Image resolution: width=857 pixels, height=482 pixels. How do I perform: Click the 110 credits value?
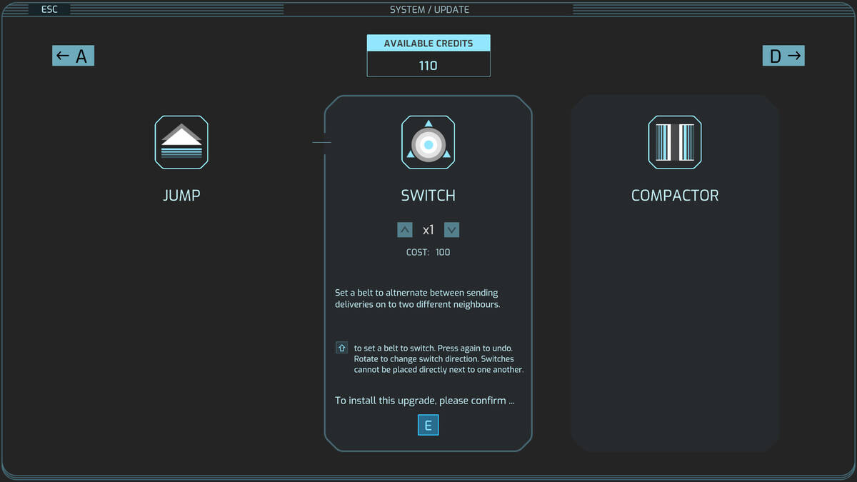[428, 65]
